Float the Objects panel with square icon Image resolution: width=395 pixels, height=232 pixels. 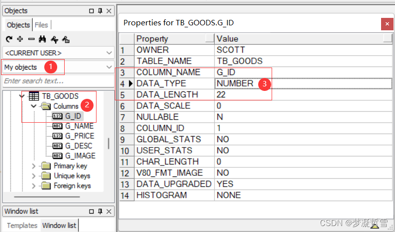(92, 11)
